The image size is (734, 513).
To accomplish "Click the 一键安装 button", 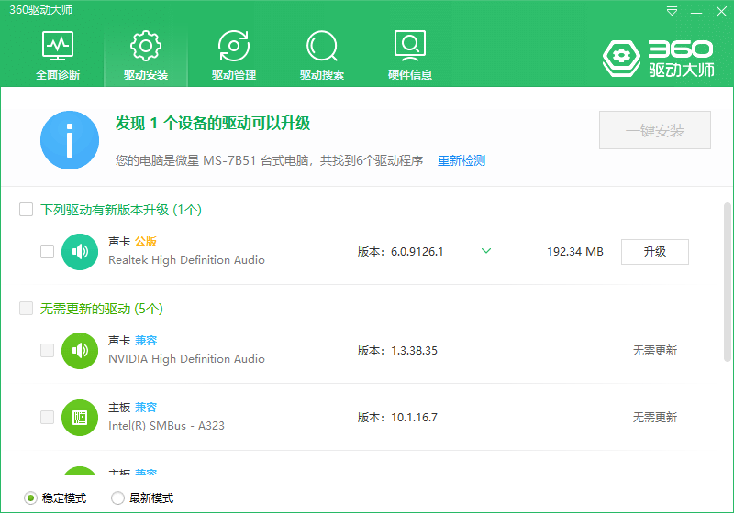I will point(655,130).
